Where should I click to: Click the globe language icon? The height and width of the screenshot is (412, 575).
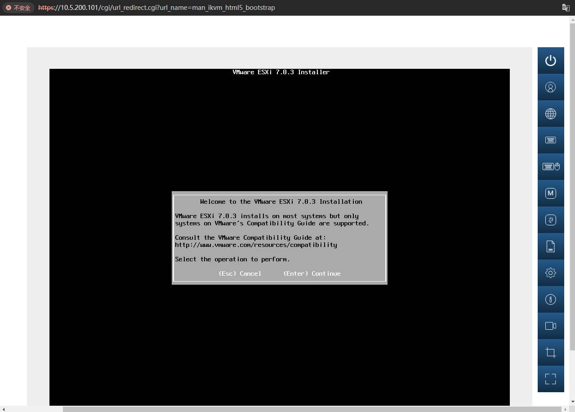551,114
